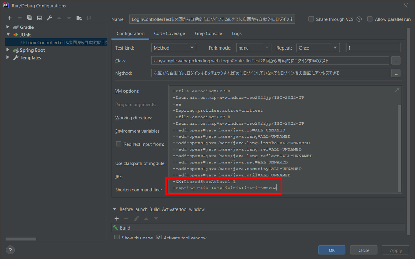
Task: Open the Repeat dropdown
Action: (x=318, y=47)
